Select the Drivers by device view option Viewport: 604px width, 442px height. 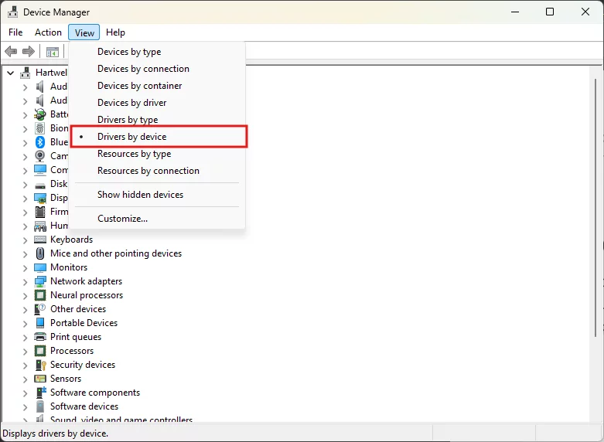point(131,137)
